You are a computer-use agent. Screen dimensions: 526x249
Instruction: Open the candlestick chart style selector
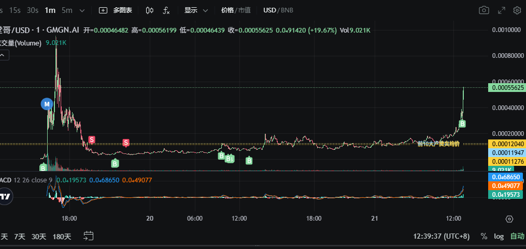click(x=149, y=10)
